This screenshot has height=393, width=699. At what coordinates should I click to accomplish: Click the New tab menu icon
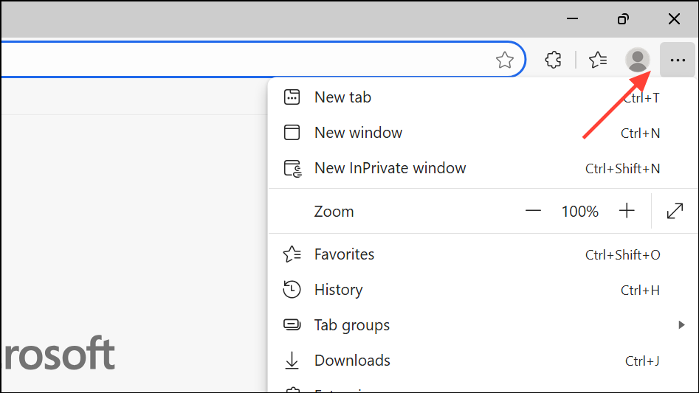point(292,97)
